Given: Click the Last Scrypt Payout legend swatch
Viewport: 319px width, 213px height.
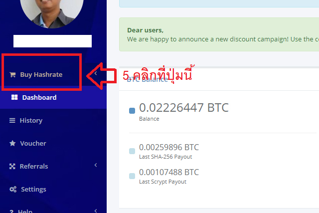Looking at the screenshot, I should click(132, 176).
